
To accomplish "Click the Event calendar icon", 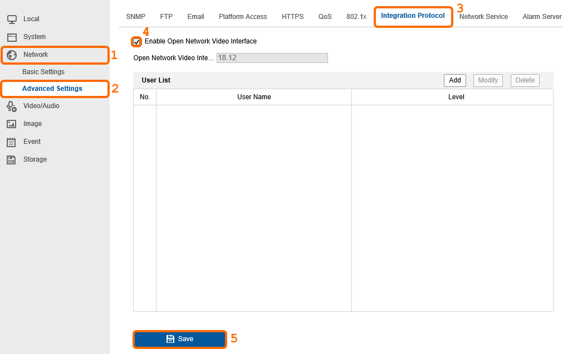I will [x=12, y=142].
